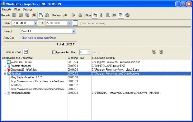Screen dimensions: 193x122
Task: Click the Total 00:21:11 value
Action: click(71, 44)
